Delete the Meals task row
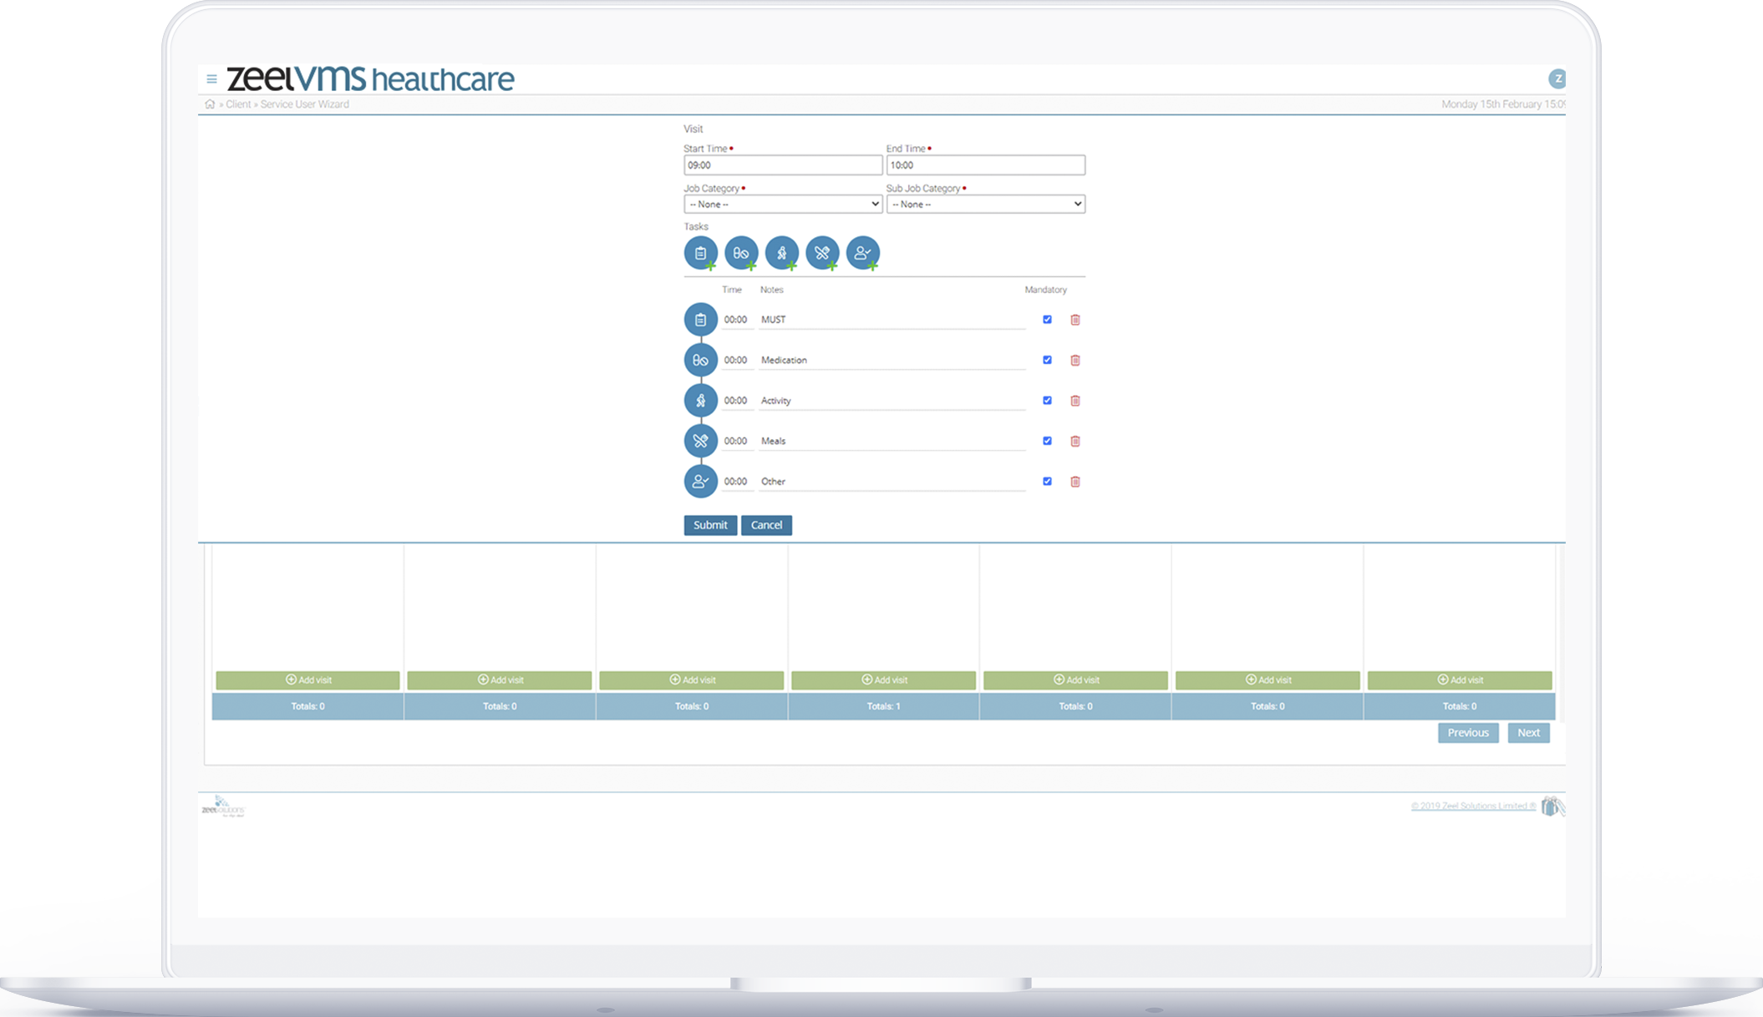Screen dimensions: 1763x1017 [1076, 441]
